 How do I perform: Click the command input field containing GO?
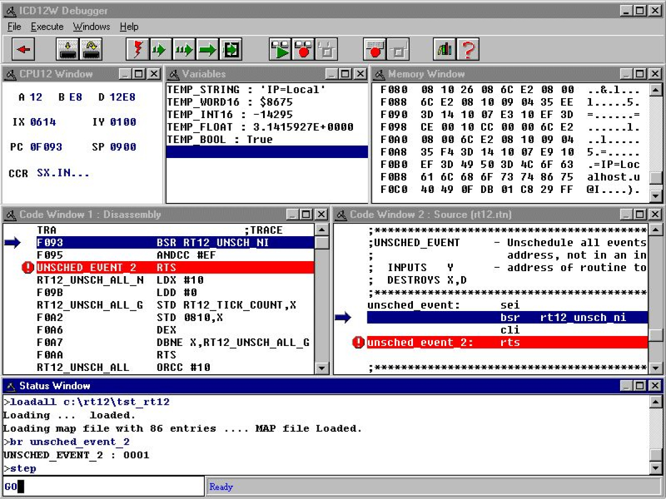point(103,487)
